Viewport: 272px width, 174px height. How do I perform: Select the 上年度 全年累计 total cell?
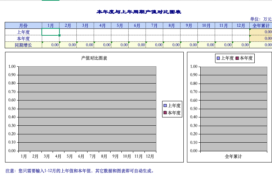pyautogui.click(x=261, y=32)
